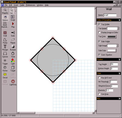
Task: Select the Light tool
Action: click(x=13, y=62)
